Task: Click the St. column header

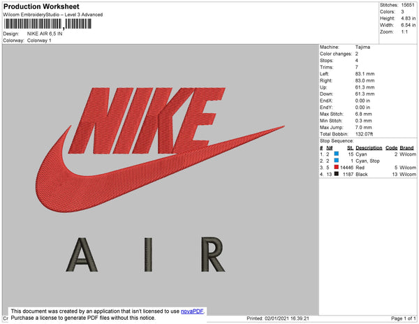Action: point(350,148)
